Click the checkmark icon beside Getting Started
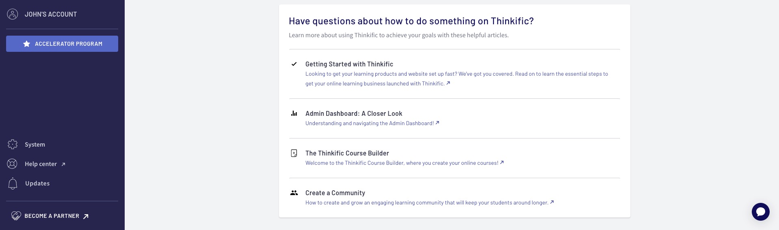779x230 pixels. pos(294,64)
